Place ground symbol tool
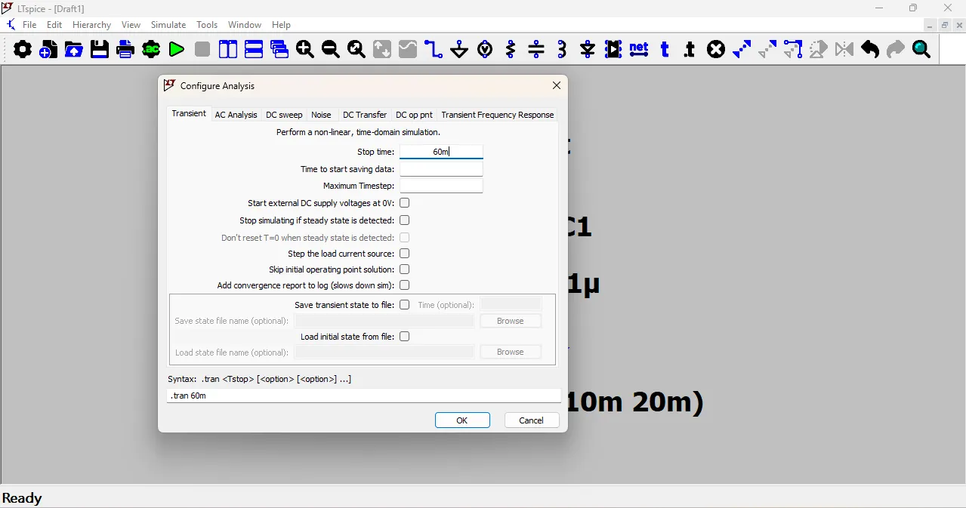This screenshot has height=508, width=966. tap(459, 50)
